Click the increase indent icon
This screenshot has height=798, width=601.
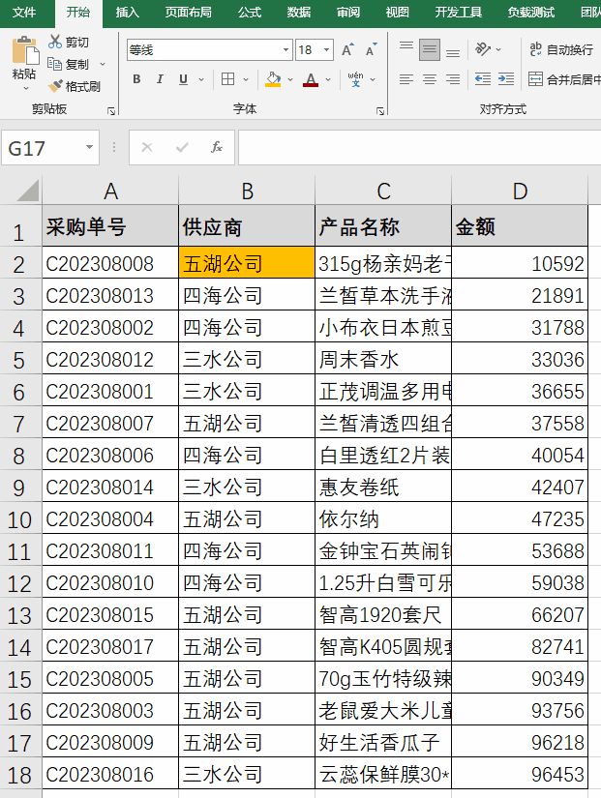pos(506,79)
